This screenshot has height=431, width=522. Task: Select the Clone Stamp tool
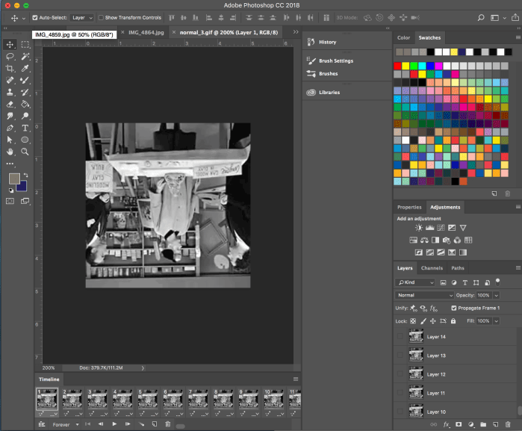[10, 93]
